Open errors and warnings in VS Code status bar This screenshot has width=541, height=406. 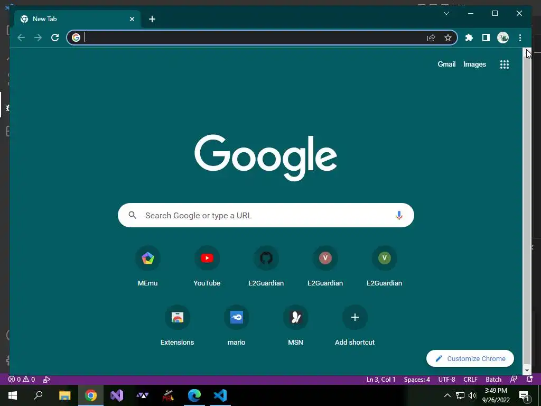(22, 379)
